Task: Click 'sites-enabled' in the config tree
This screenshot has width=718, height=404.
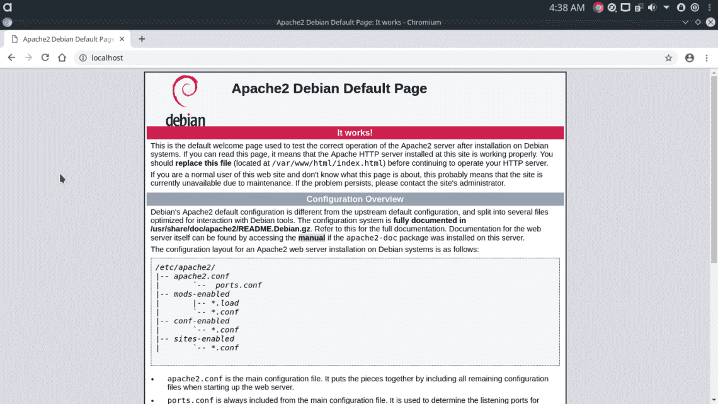Action: pyautogui.click(x=204, y=338)
